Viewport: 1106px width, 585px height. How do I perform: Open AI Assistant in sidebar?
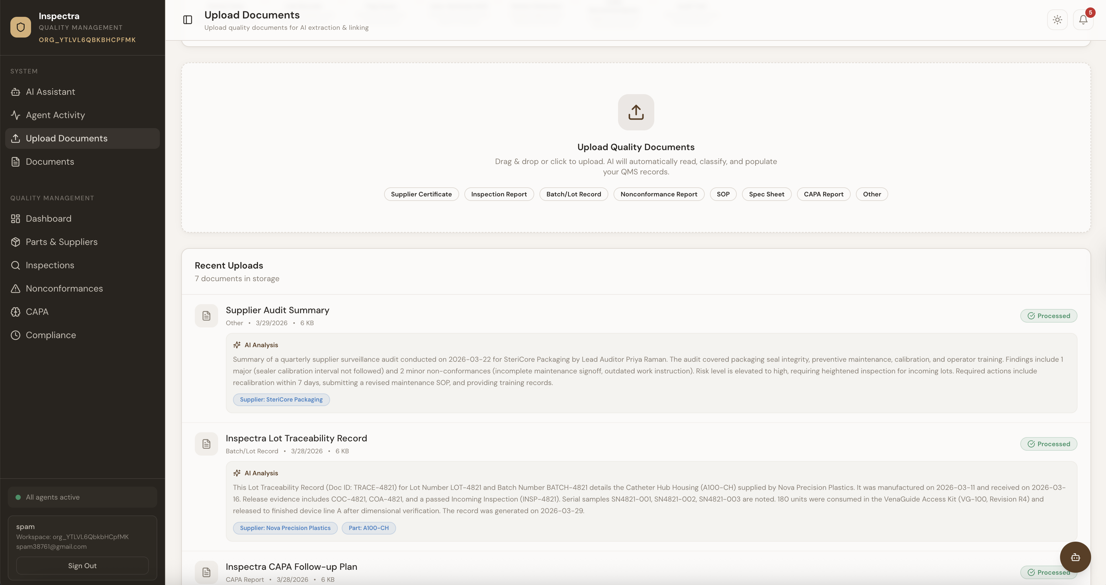pyautogui.click(x=50, y=92)
